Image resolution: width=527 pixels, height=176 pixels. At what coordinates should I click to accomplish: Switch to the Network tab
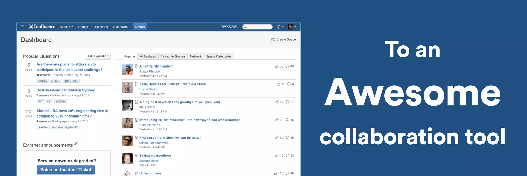pyautogui.click(x=196, y=56)
